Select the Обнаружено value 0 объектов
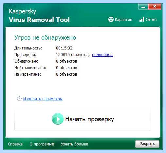 (66, 61)
